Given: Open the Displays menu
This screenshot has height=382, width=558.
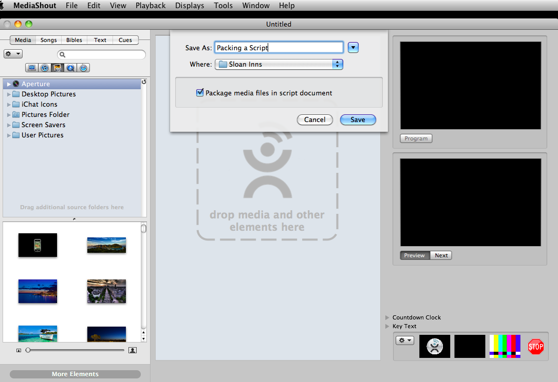Looking at the screenshot, I should point(189,6).
